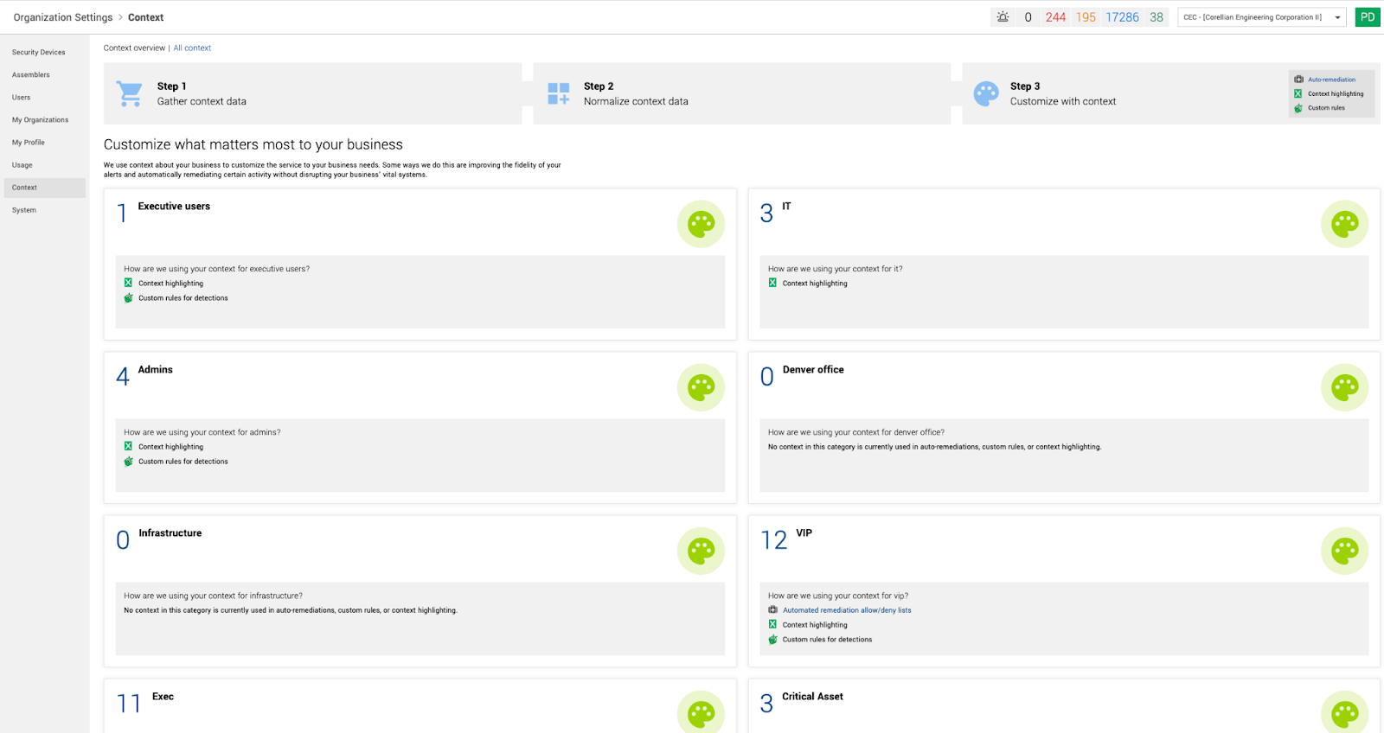Click 0 alert count in header
Image resolution: width=1384 pixels, height=733 pixels.
pyautogui.click(x=1028, y=17)
